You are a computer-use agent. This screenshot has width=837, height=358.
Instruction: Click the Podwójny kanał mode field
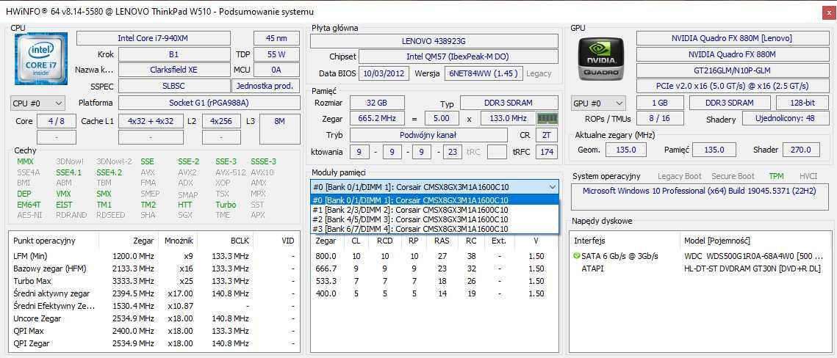point(428,135)
